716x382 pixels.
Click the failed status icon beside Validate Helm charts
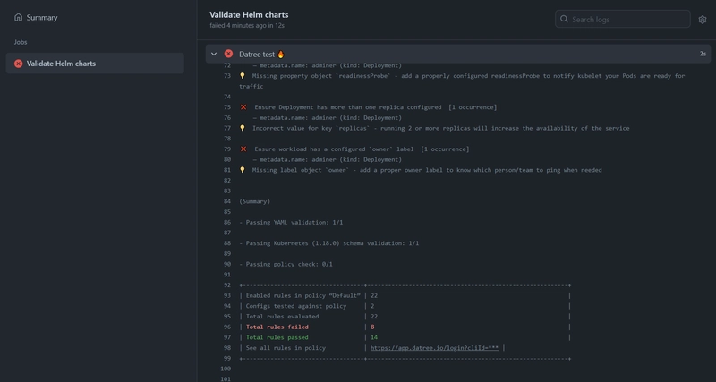18,64
